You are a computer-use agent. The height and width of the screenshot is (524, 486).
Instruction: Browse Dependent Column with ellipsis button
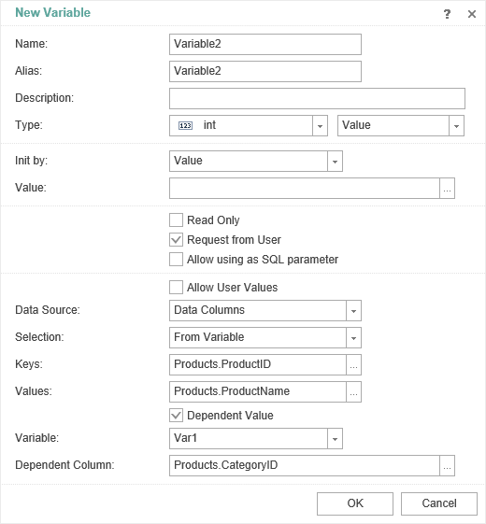click(447, 465)
